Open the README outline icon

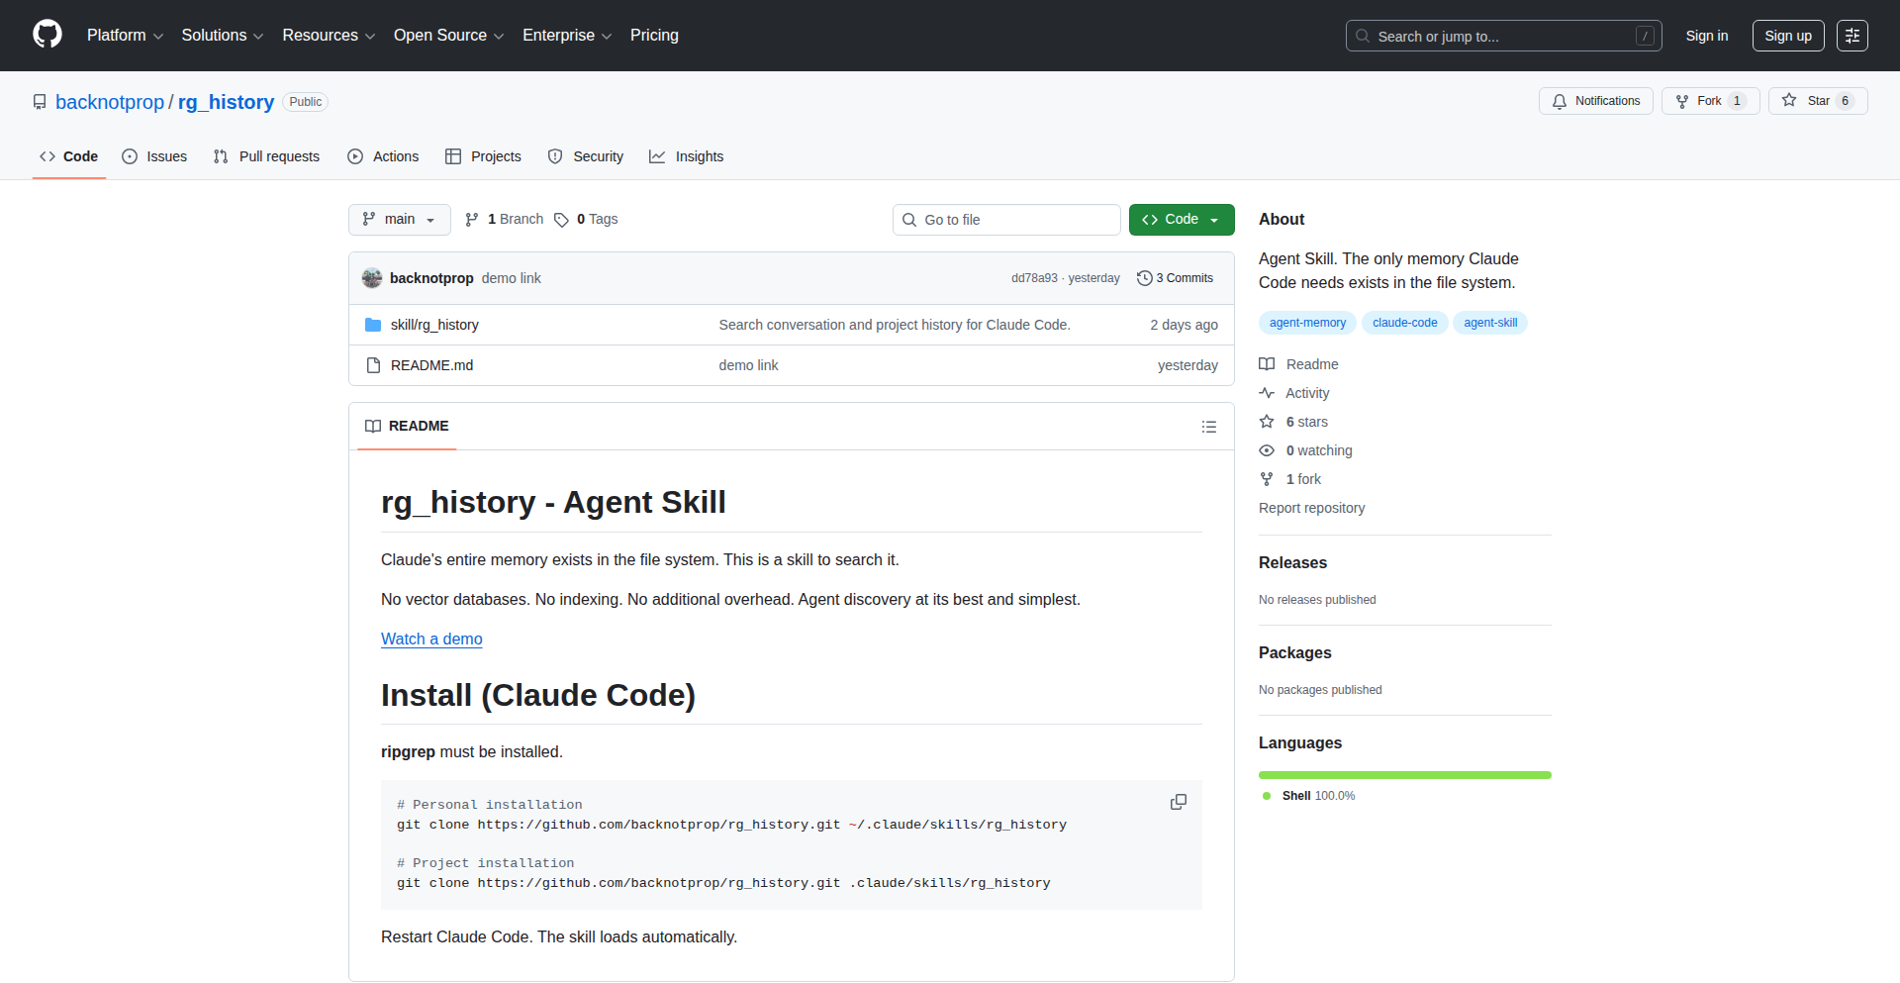click(1208, 427)
